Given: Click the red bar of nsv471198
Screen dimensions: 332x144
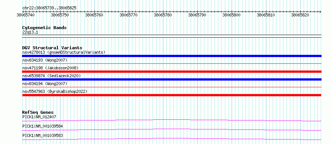Looking at the screenshot, I should point(172,72).
